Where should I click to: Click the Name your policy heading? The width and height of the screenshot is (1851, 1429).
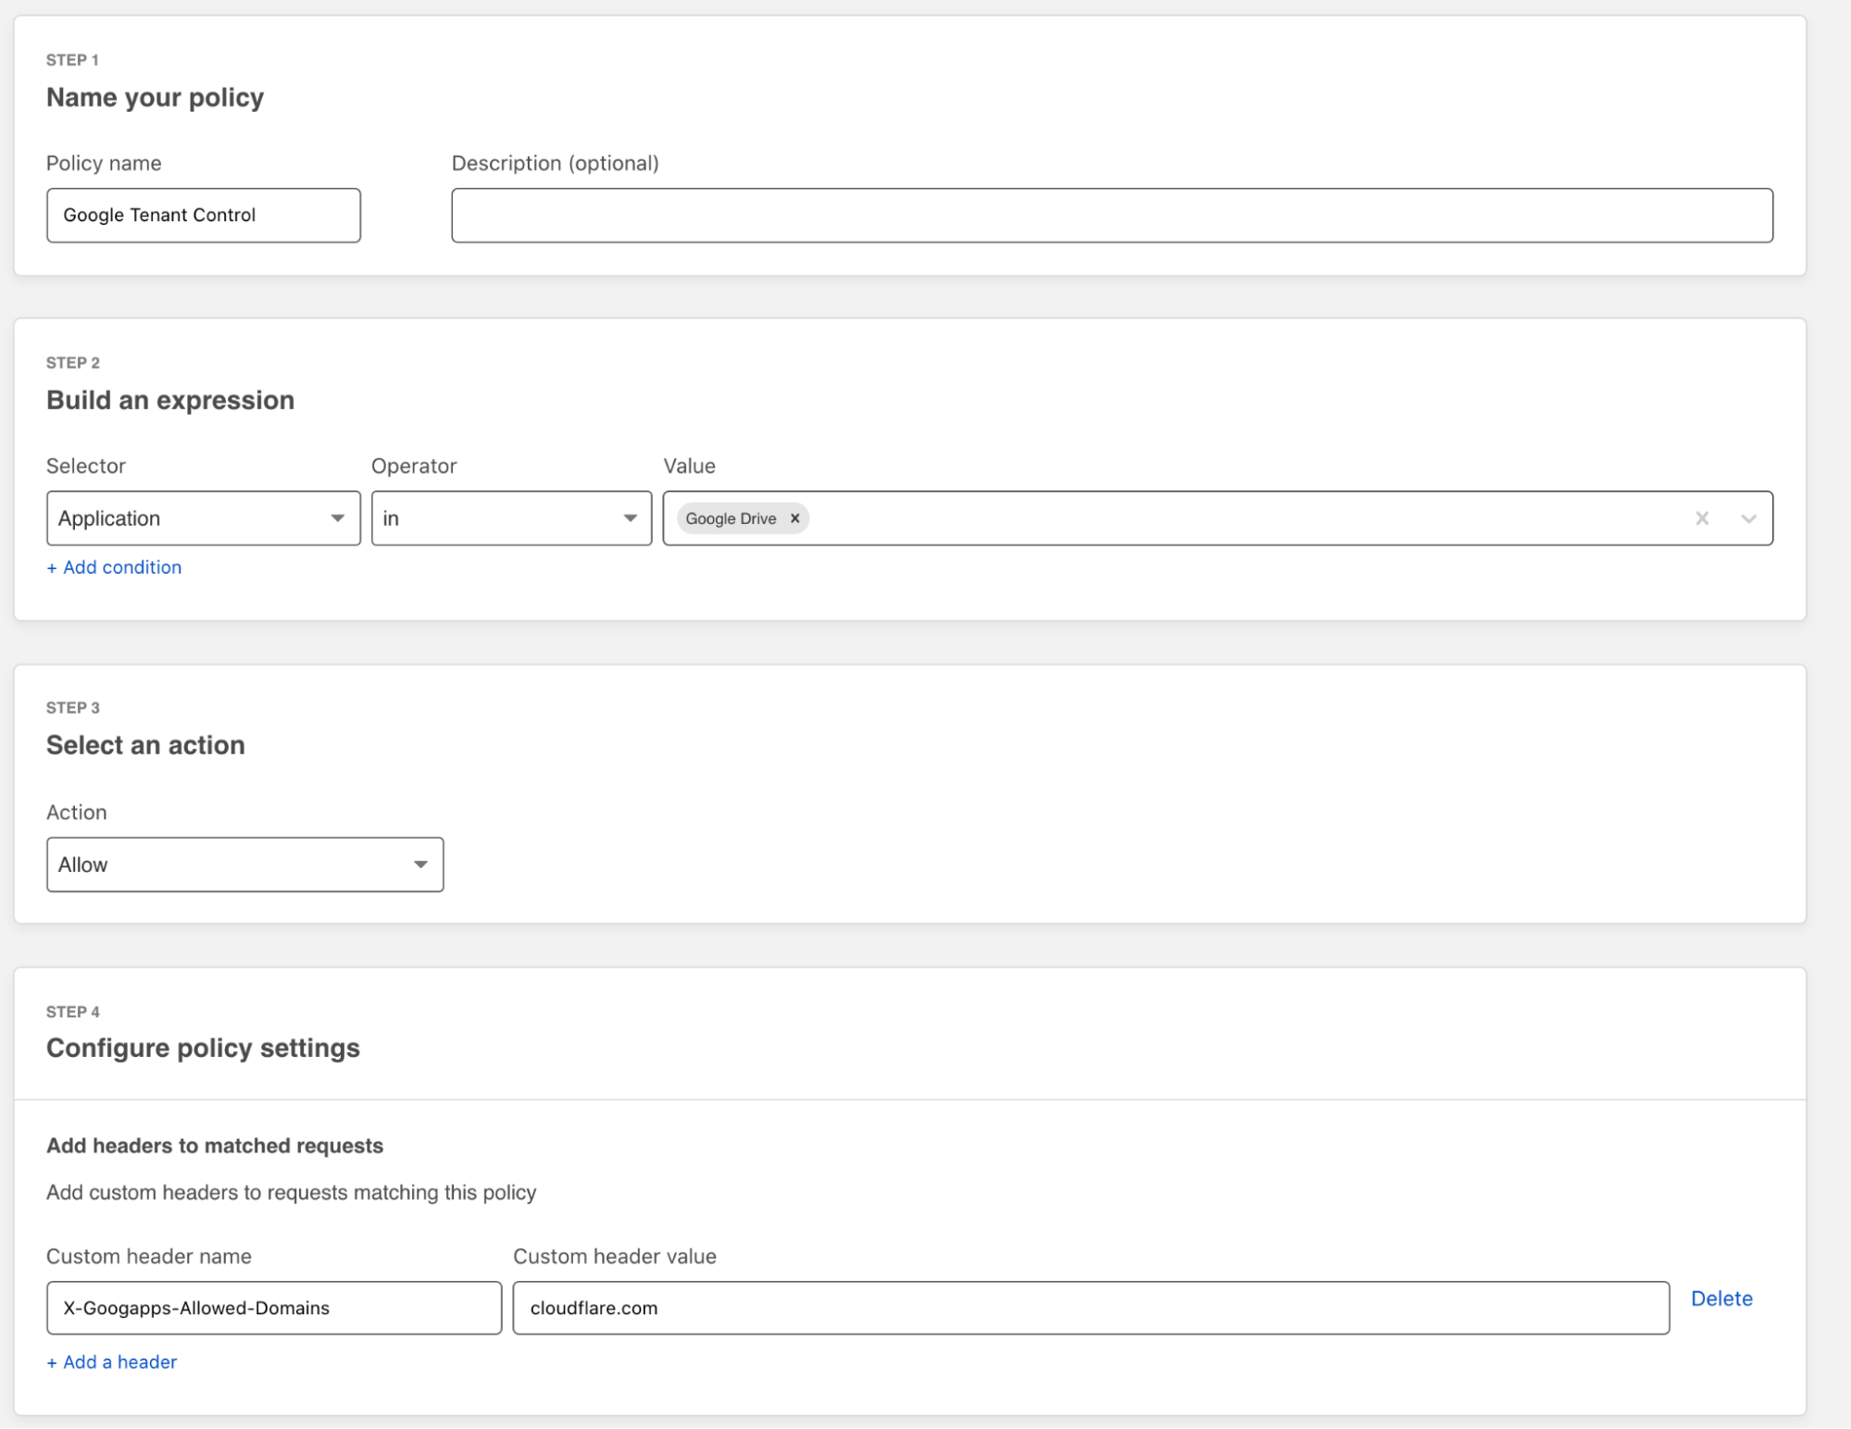(x=155, y=97)
